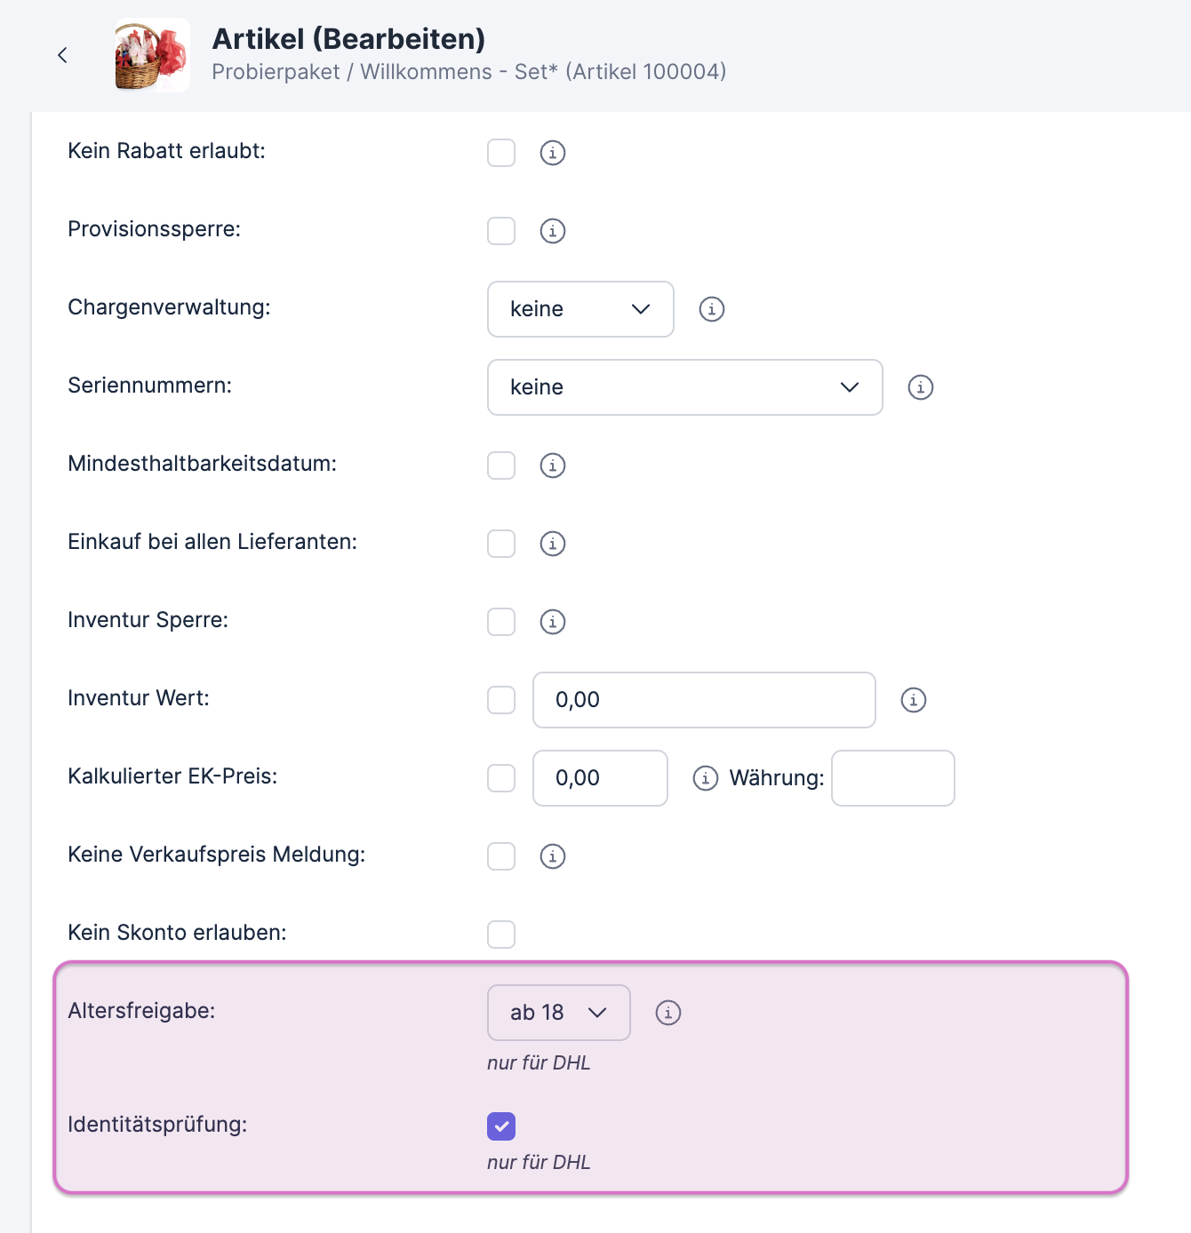The height and width of the screenshot is (1233, 1191).
Task: Open Mindesthaltbarkeitsdatum info icon
Action: 553,465
